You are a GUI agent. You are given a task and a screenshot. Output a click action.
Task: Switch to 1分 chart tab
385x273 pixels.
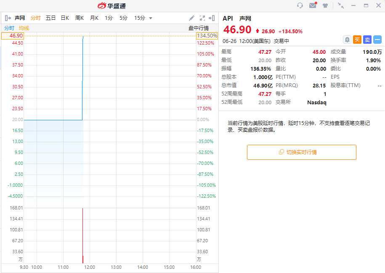[x=109, y=18]
